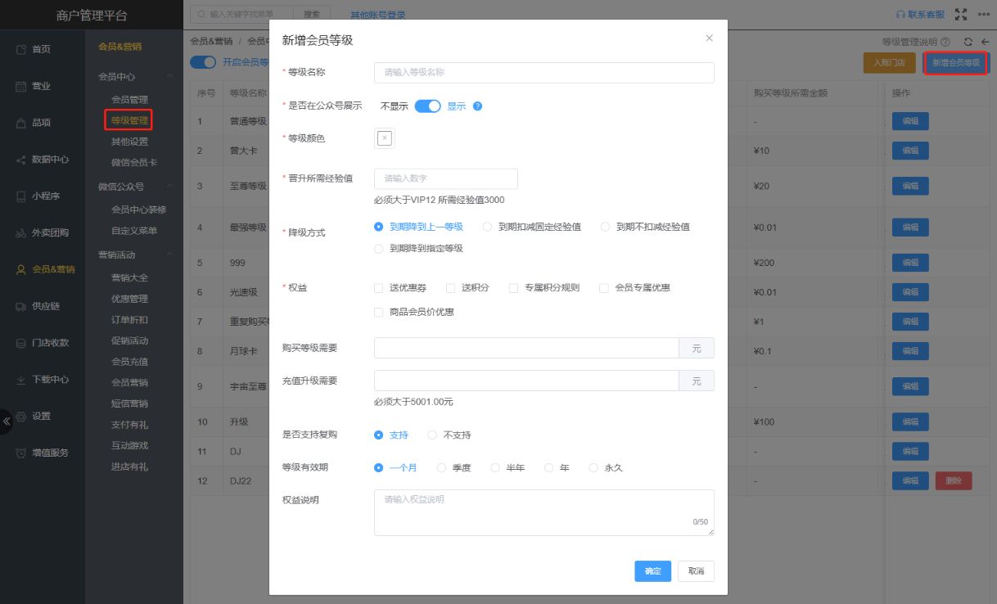Open the 下载中心 download icon
Viewport: 997px width, 604px height.
click(21, 380)
